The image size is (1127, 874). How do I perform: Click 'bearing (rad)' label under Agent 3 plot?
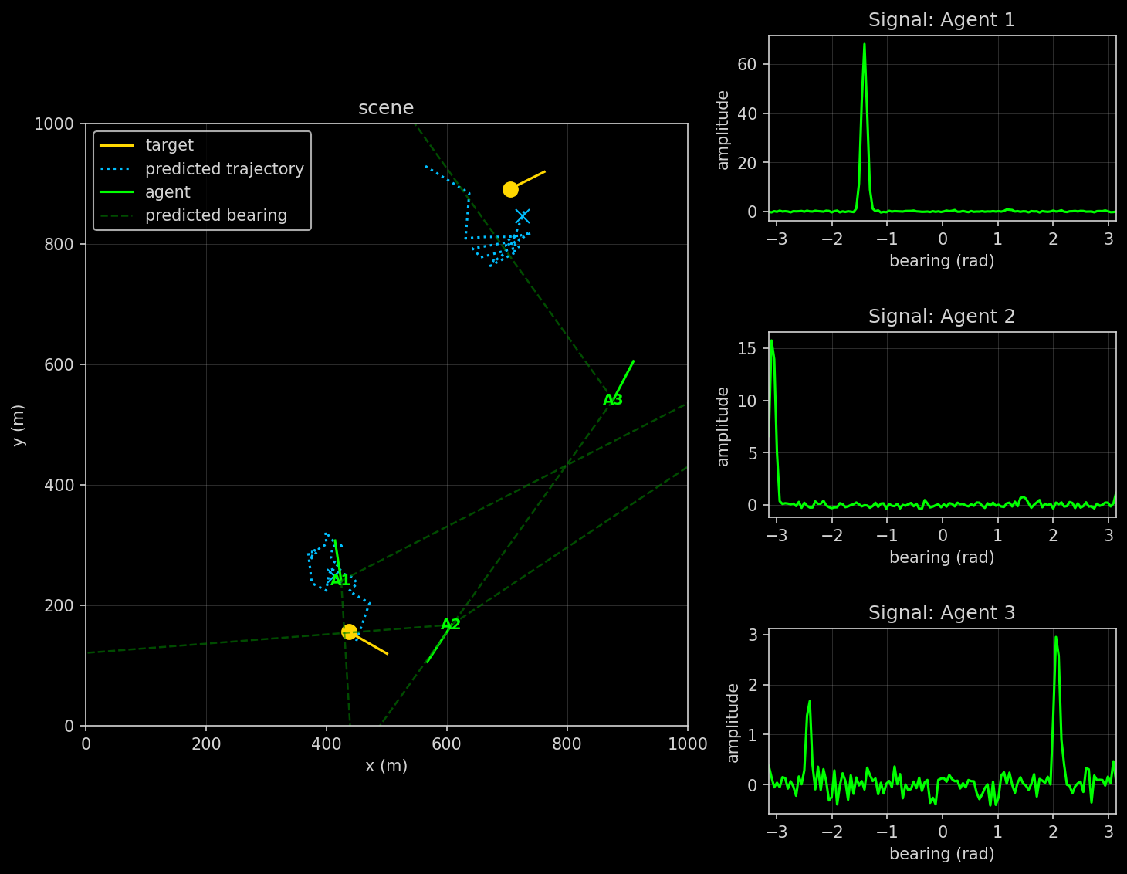(942, 854)
